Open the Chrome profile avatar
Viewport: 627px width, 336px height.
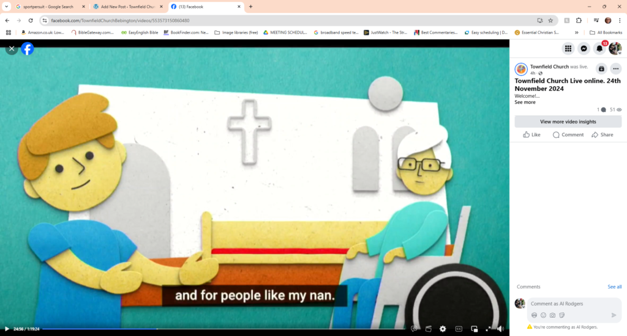(x=608, y=20)
